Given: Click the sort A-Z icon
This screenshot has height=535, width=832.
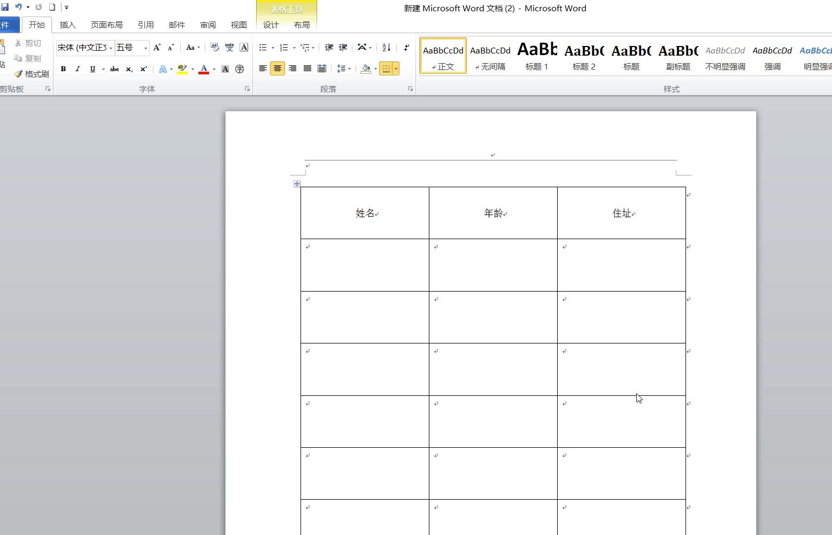Looking at the screenshot, I should pyautogui.click(x=386, y=48).
